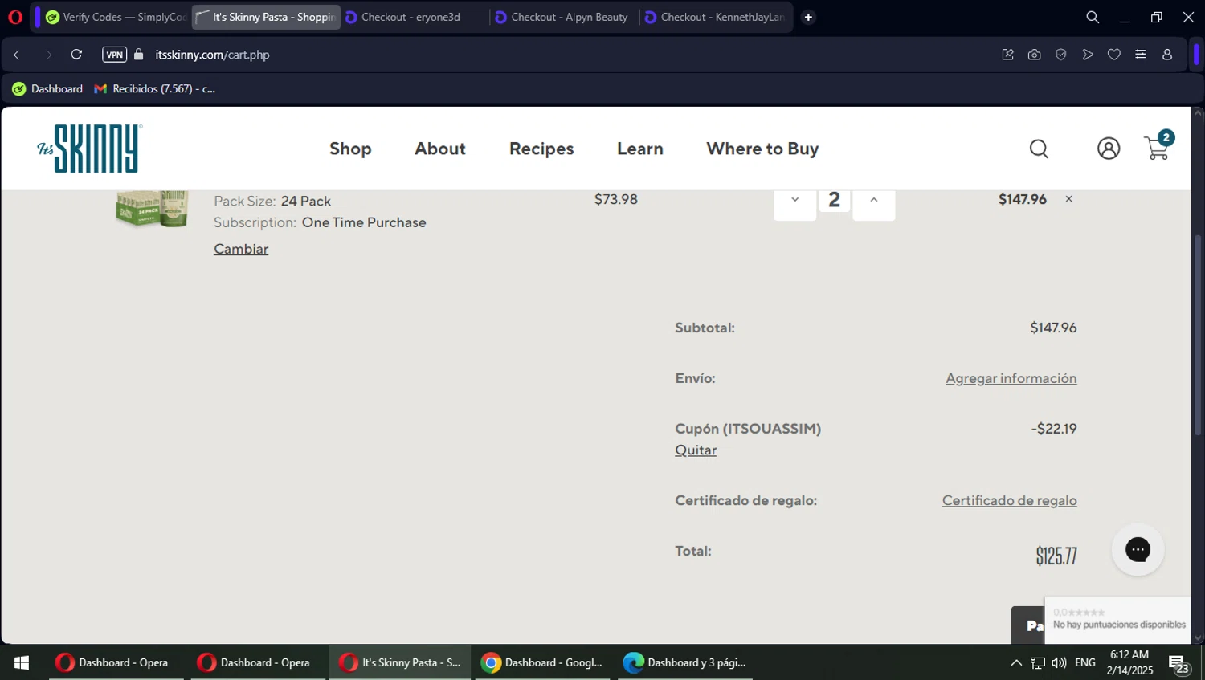Take a snapshot with camera icon
Image resolution: width=1205 pixels, height=680 pixels.
tap(1034, 55)
